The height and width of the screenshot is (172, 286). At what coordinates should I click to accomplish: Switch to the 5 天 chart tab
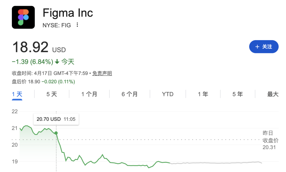[52, 94]
